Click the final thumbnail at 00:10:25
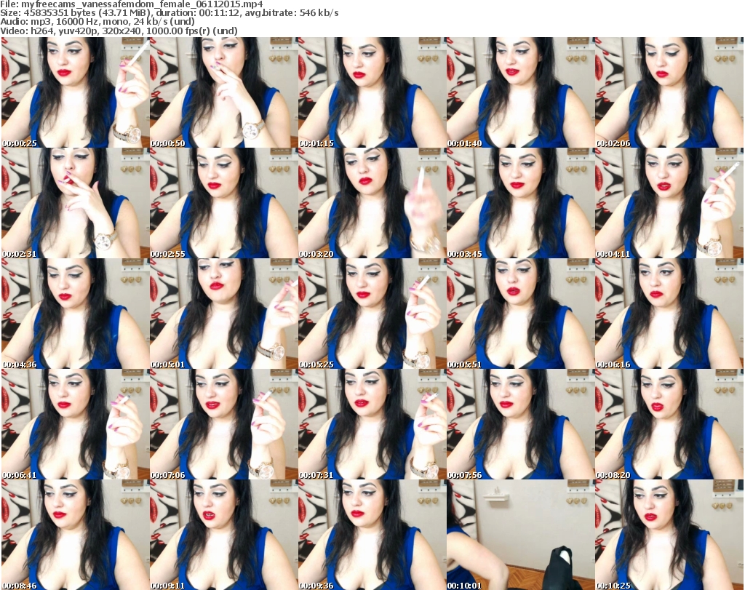Screen dimensions: 745x590 pyautogui.click(x=669, y=535)
